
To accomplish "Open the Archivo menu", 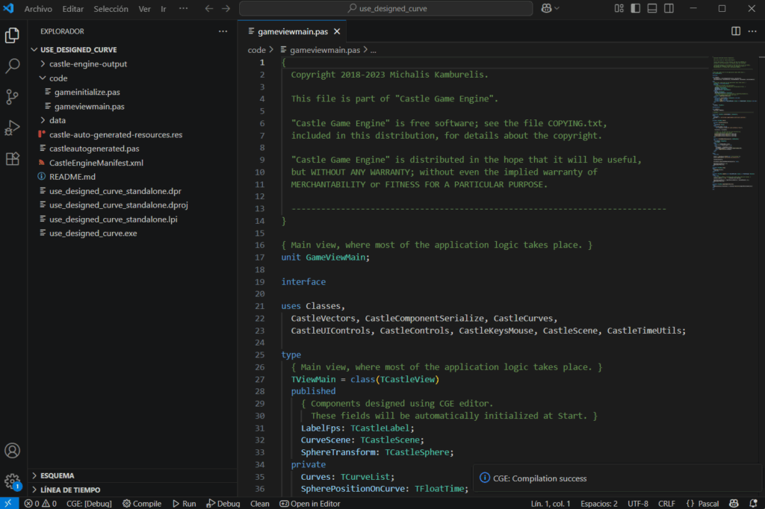I will click(38, 9).
